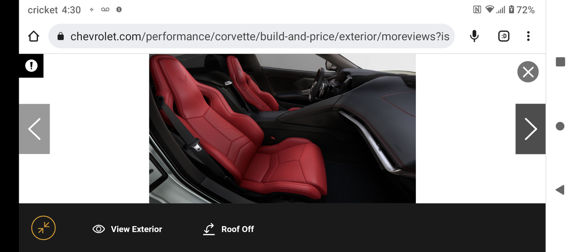The image size is (575, 252).
Task: Collapse fullscreen with the gold circle icon
Action: click(x=43, y=228)
